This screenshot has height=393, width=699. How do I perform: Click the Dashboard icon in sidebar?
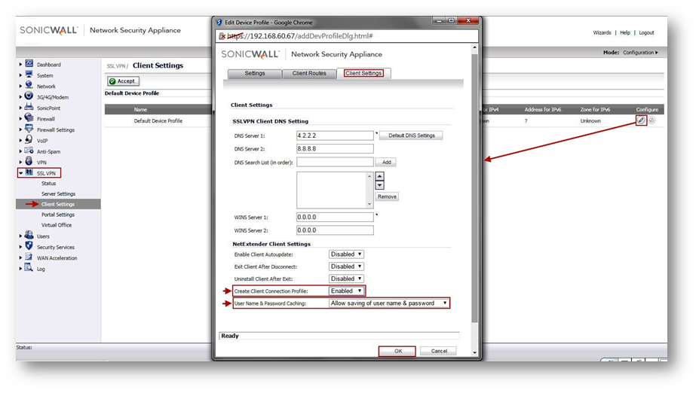click(x=29, y=64)
